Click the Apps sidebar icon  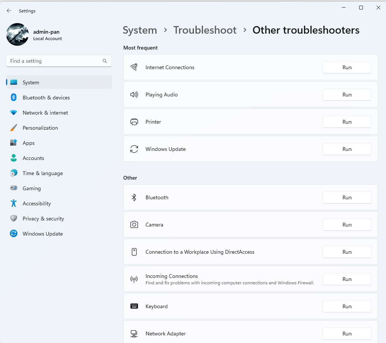pos(14,143)
